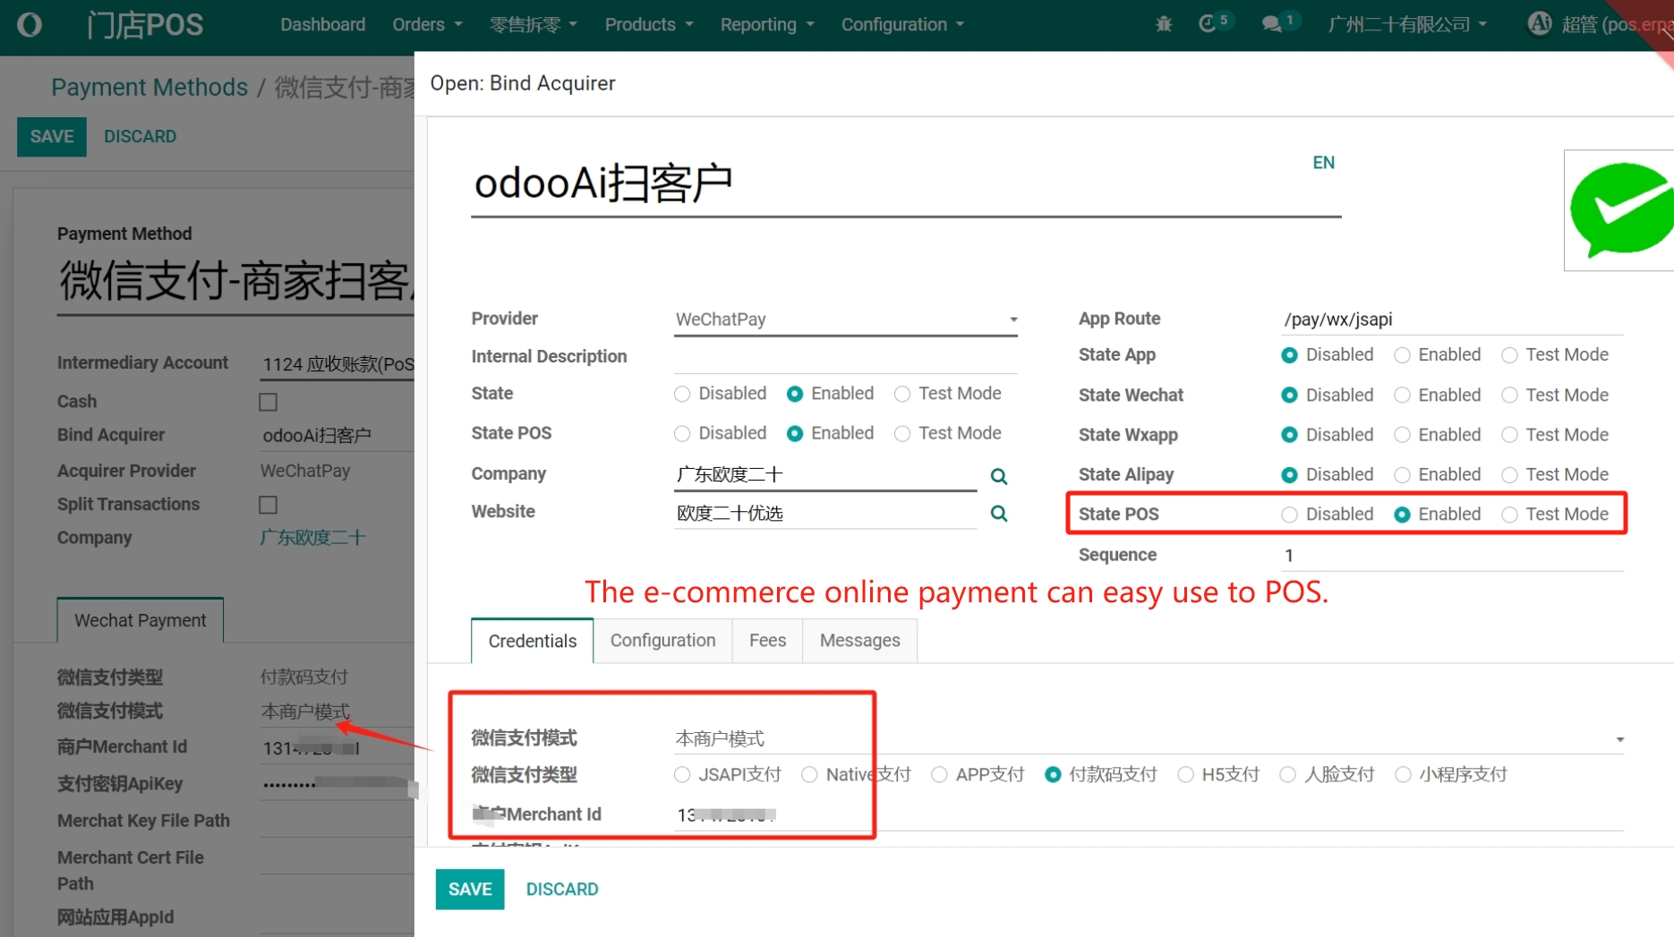This screenshot has height=937, width=1674.
Task: Set State Alipay to Enabled
Action: click(1402, 474)
